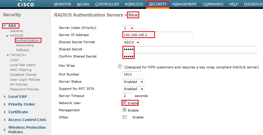Open the Server Index priority dropdown
263x135 pixels.
click(129, 28)
